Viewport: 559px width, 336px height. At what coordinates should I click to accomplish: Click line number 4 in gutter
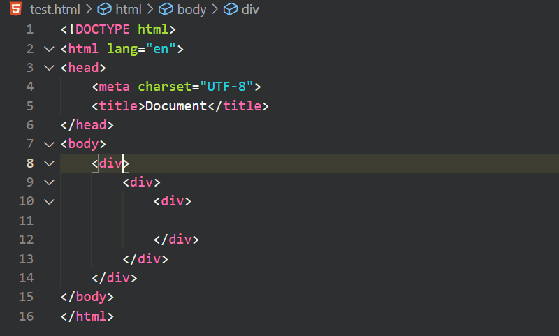coord(30,87)
